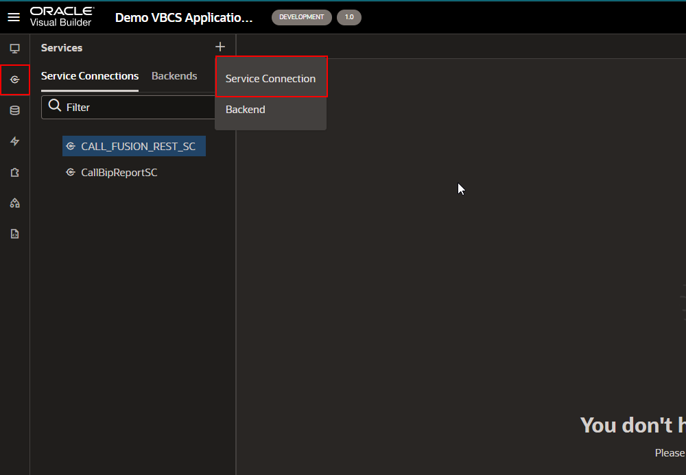
Task: Click the plus icon in Services panel
Action: click(x=220, y=47)
